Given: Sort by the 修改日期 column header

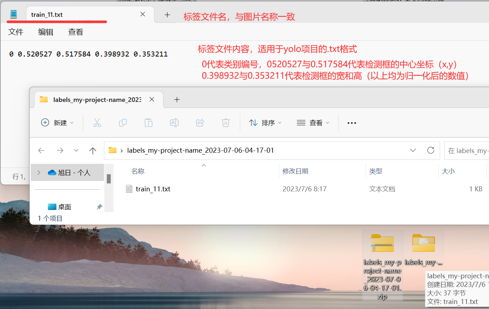Looking at the screenshot, I should tap(295, 171).
